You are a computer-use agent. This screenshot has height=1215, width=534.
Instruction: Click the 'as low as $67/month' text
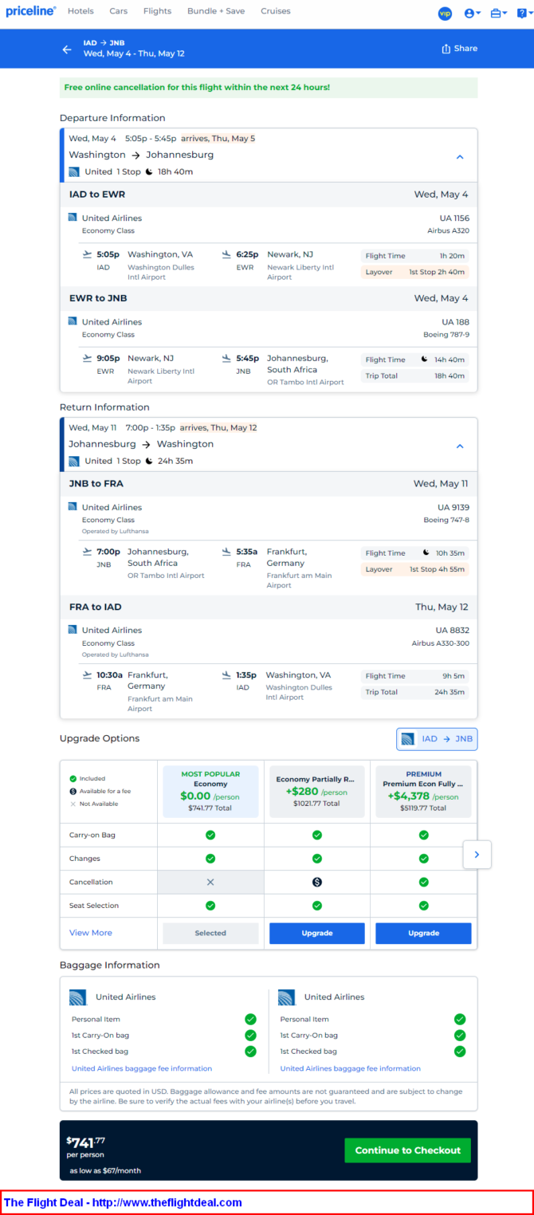(105, 1170)
